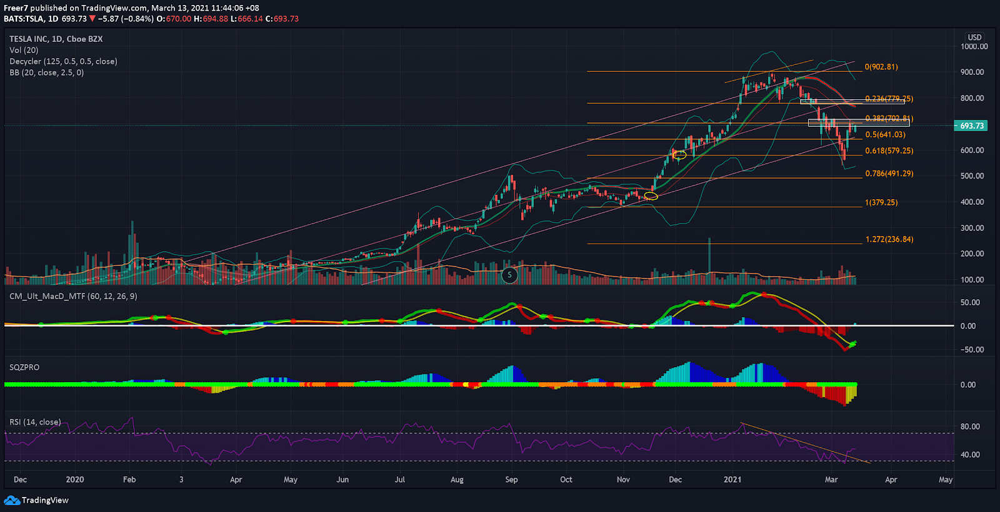
Task: Click the 2020 time axis label
Action: click(75, 480)
